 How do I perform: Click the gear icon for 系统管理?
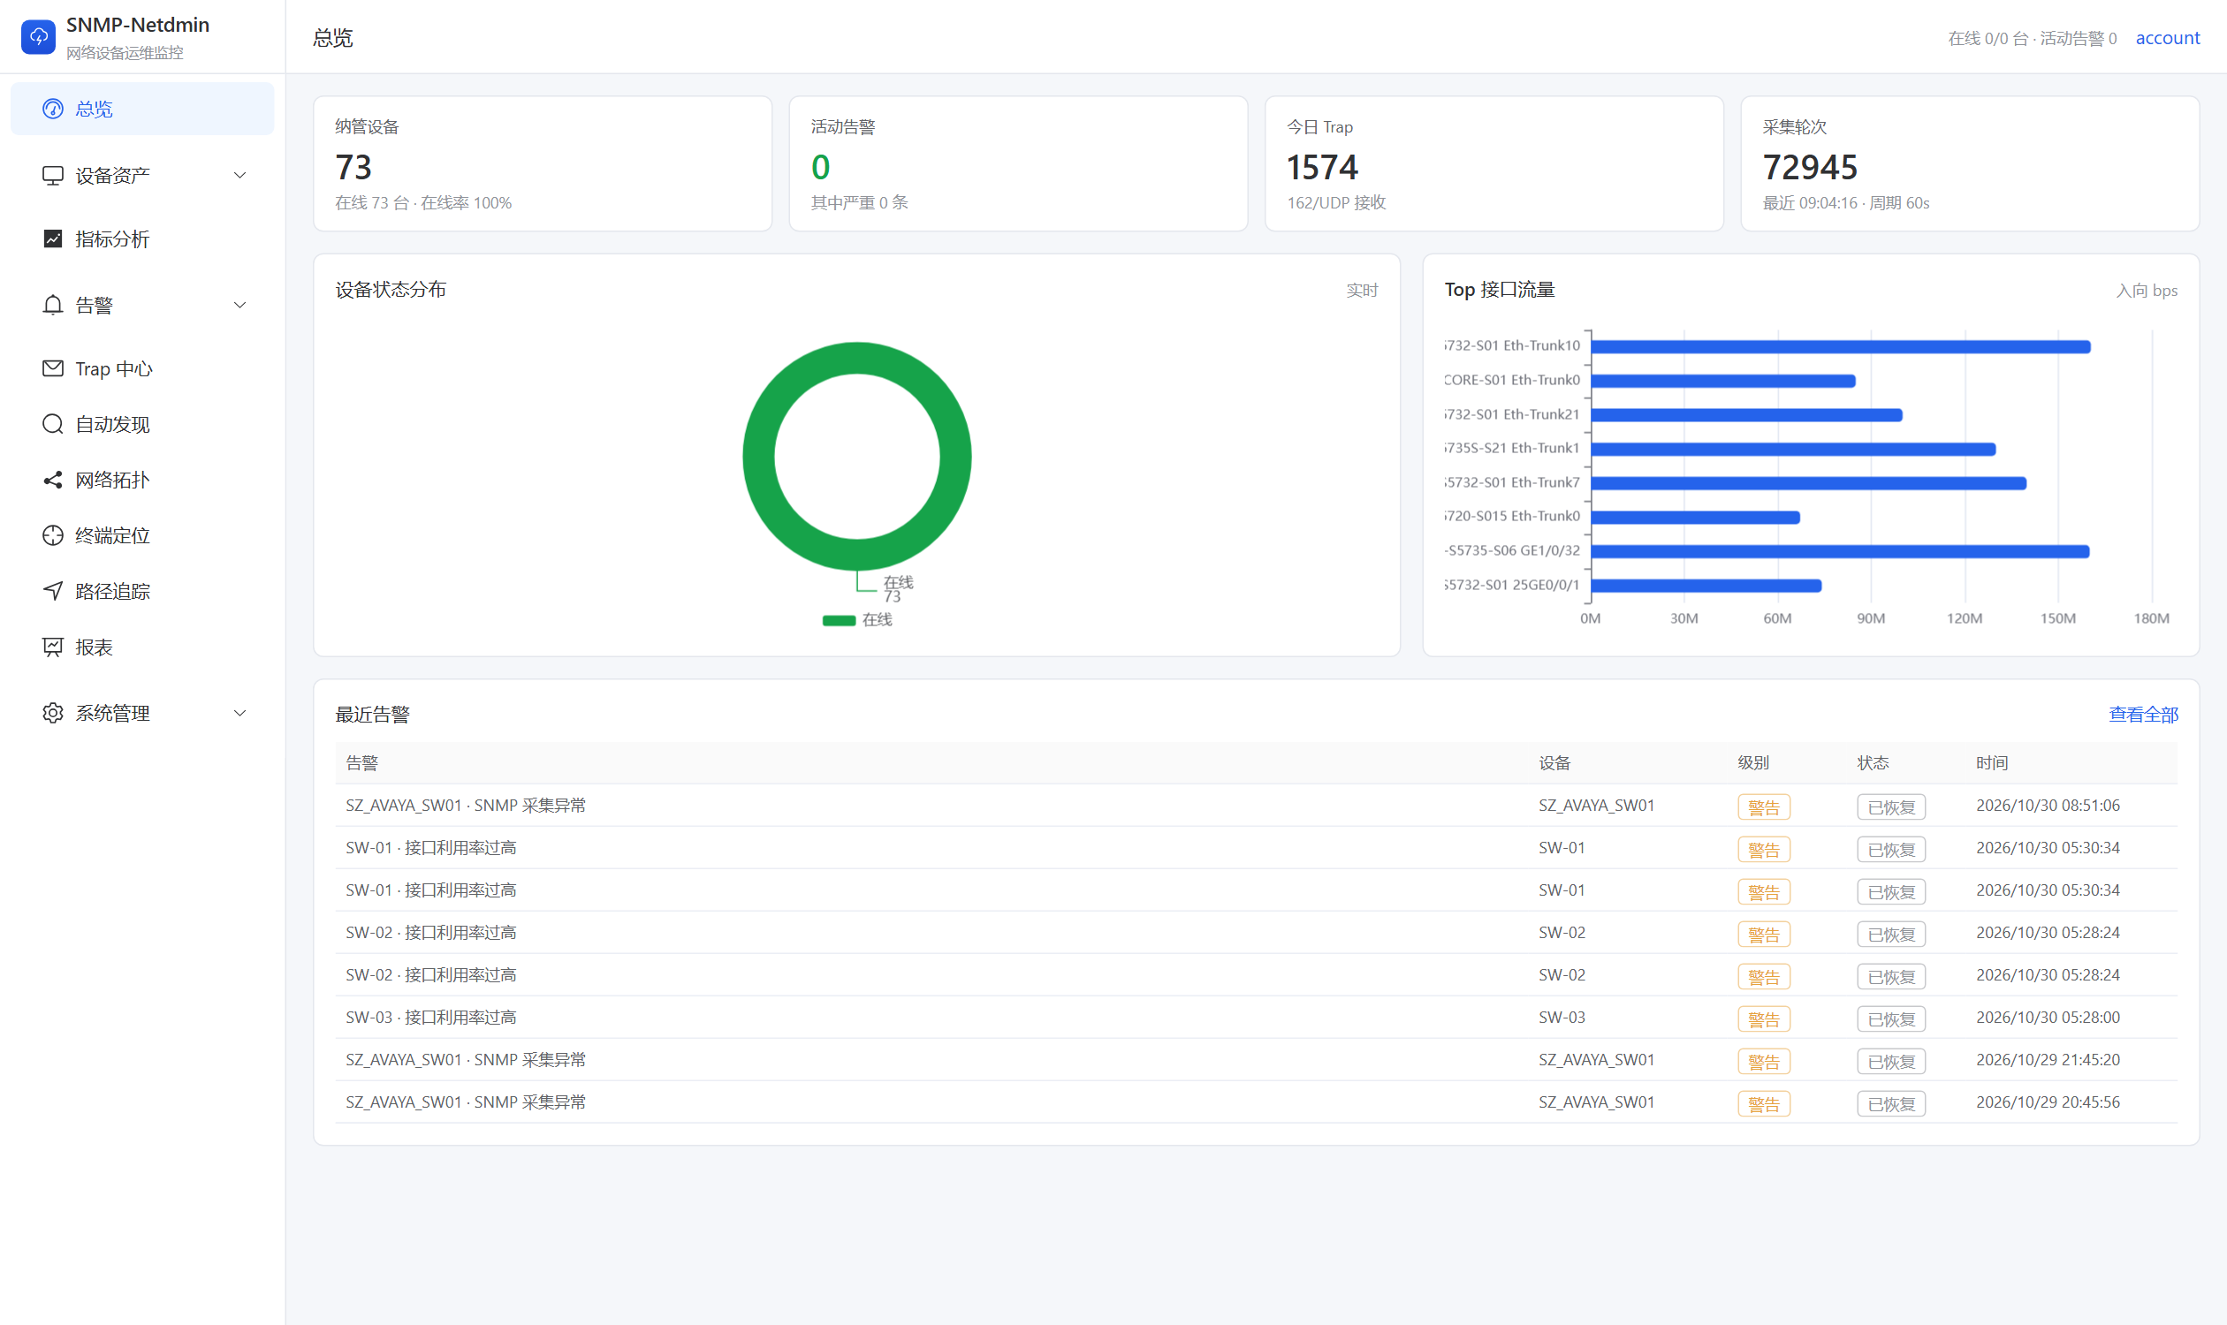(x=53, y=714)
